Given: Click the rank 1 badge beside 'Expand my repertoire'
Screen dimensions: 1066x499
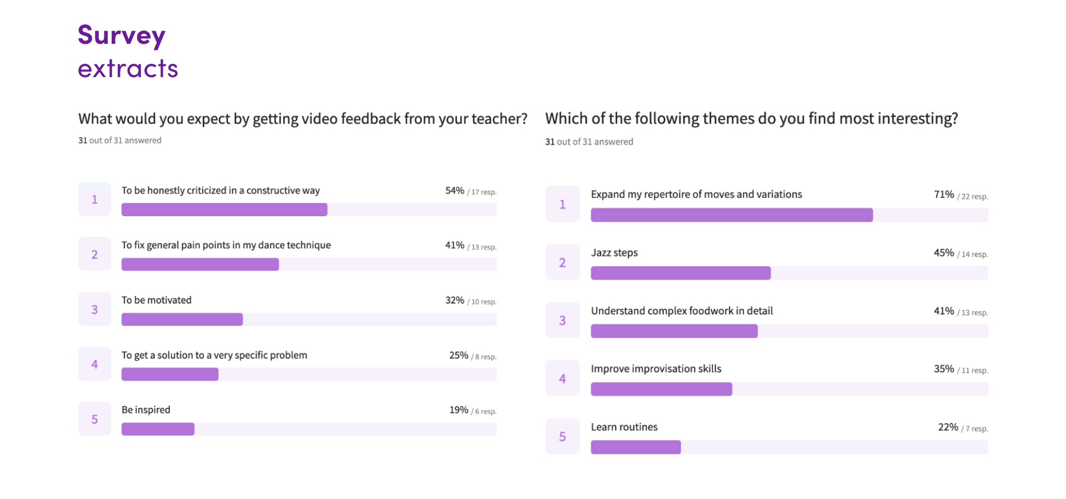Looking at the screenshot, I should [x=562, y=204].
